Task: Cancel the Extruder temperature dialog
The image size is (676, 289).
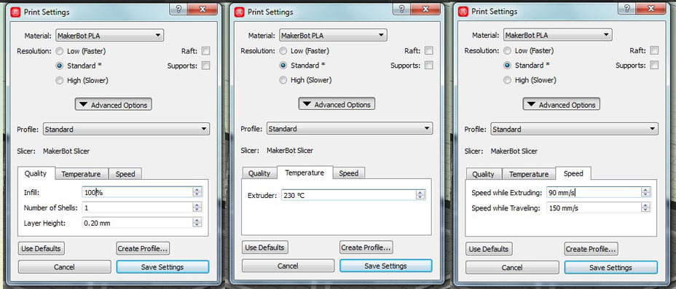Action: pos(288,266)
